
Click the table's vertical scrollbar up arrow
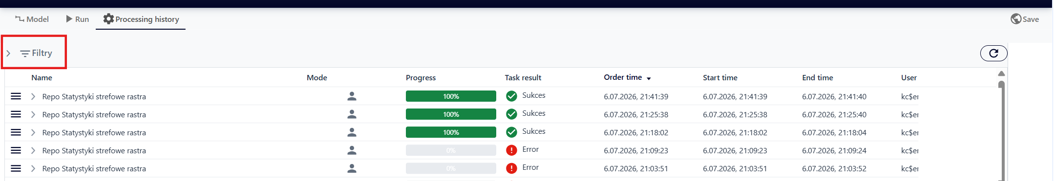[1001, 73]
